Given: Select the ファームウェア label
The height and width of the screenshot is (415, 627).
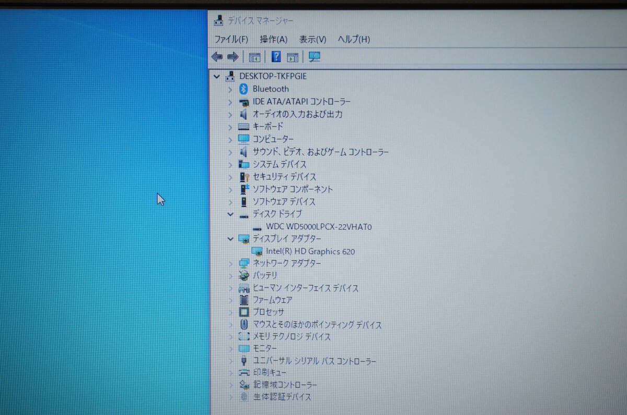Looking at the screenshot, I should tap(272, 300).
